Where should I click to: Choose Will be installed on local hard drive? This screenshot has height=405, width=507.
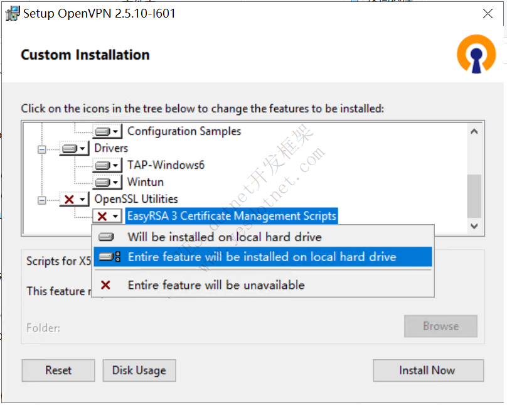point(262,237)
